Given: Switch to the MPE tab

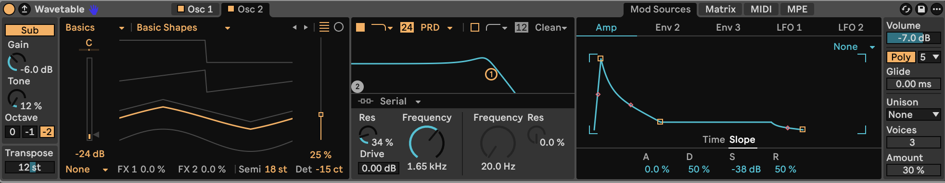Looking at the screenshot, I should pyautogui.click(x=797, y=9).
